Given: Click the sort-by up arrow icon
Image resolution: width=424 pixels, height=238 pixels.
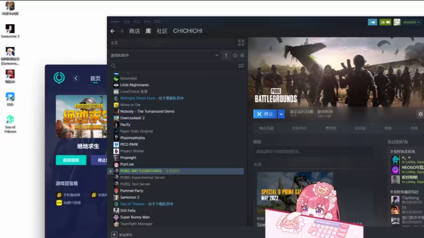Looking at the screenshot, I should [226, 56].
